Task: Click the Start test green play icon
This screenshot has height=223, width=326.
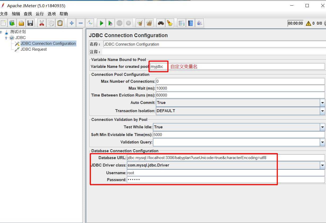Action: pyautogui.click(x=101, y=23)
